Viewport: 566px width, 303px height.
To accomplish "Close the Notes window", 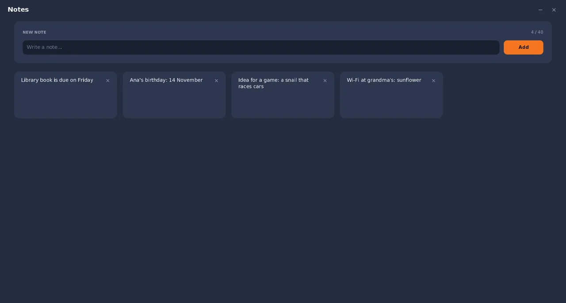I will (x=554, y=10).
